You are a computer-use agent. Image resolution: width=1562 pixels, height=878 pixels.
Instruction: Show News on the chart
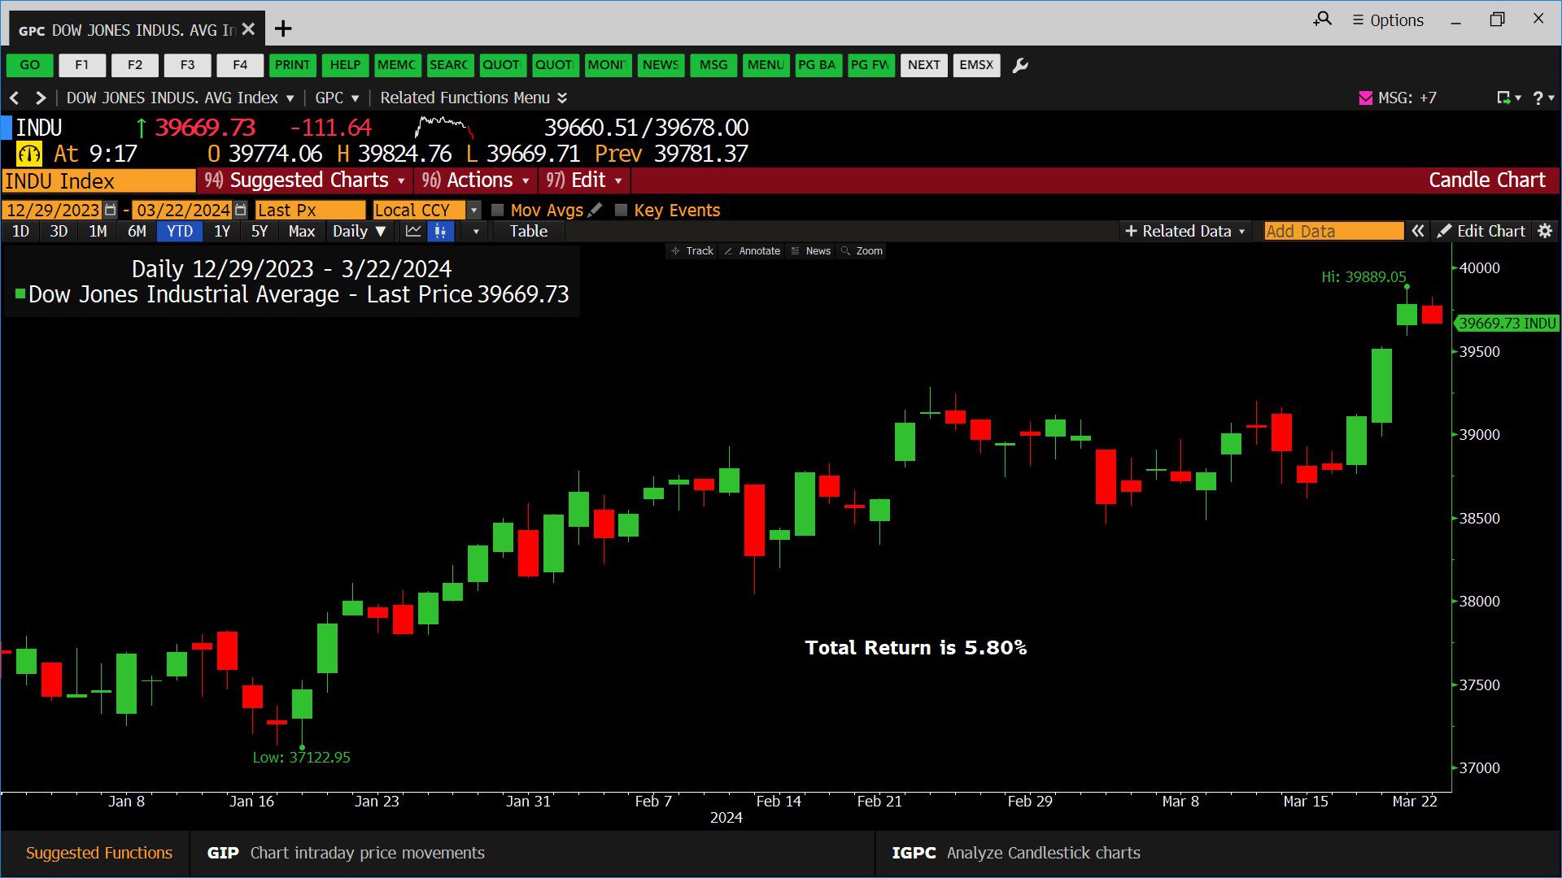coord(810,251)
